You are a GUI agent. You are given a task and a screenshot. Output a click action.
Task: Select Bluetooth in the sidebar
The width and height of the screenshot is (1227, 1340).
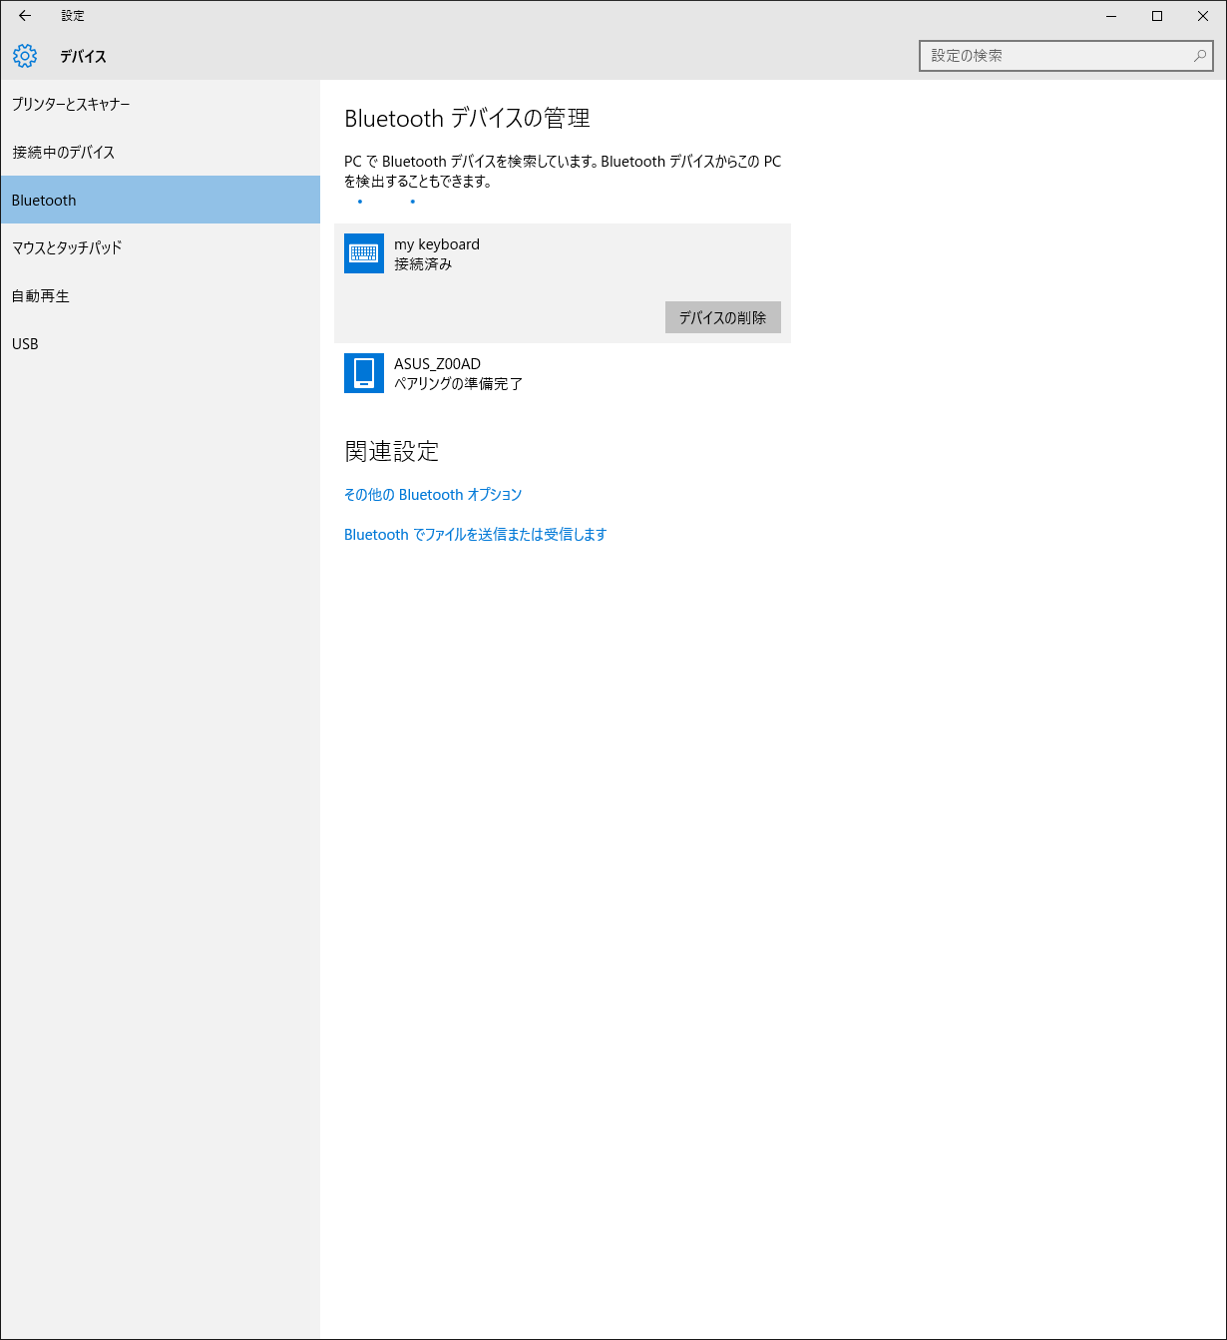[44, 200]
